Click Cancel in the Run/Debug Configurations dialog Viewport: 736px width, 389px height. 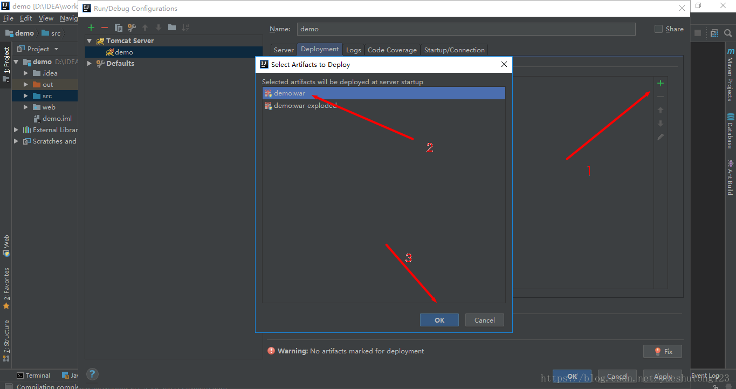click(x=617, y=376)
